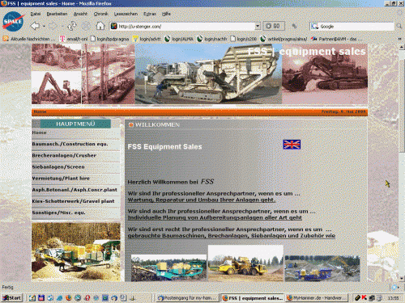The height and width of the screenshot is (303, 405).
Task: Click the floppy disk quick launch icon
Action: tap(41, 298)
